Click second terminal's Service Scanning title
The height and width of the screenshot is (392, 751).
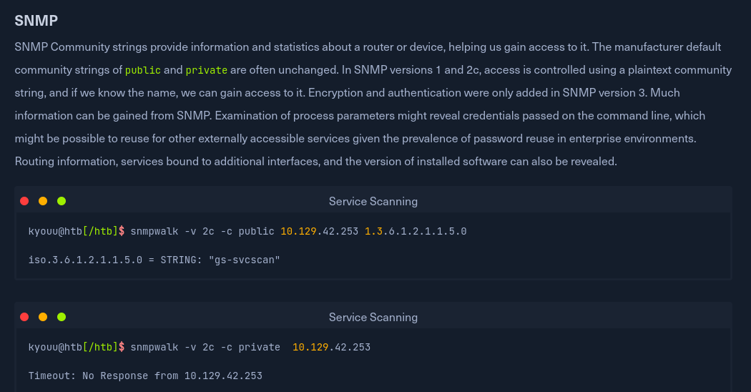[373, 318]
